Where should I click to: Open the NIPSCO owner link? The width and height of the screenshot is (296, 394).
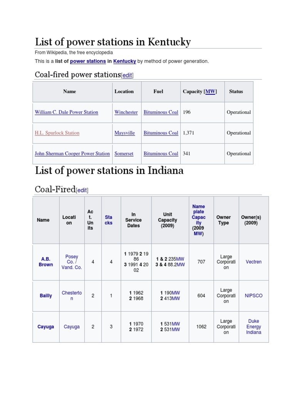pyautogui.click(x=254, y=296)
